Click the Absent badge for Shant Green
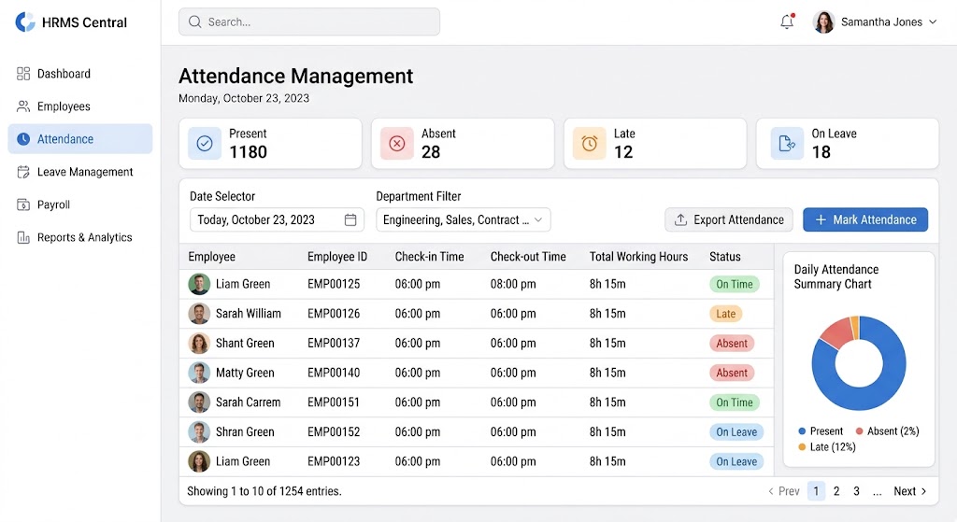The width and height of the screenshot is (957, 522). (732, 344)
